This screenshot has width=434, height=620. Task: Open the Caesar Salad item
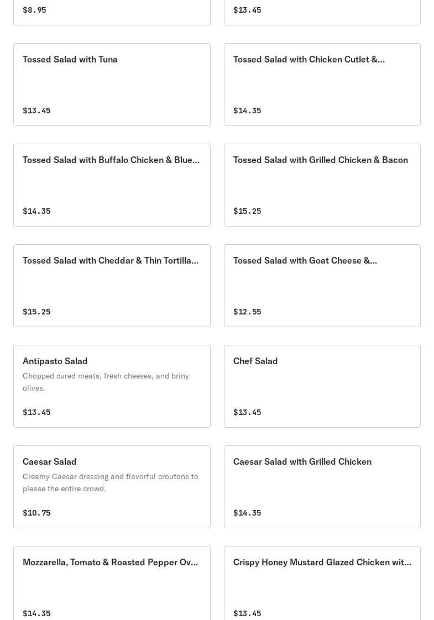point(112,487)
